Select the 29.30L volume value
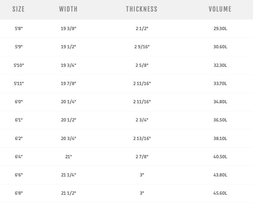The height and width of the screenshot is (203, 253). (x=220, y=28)
